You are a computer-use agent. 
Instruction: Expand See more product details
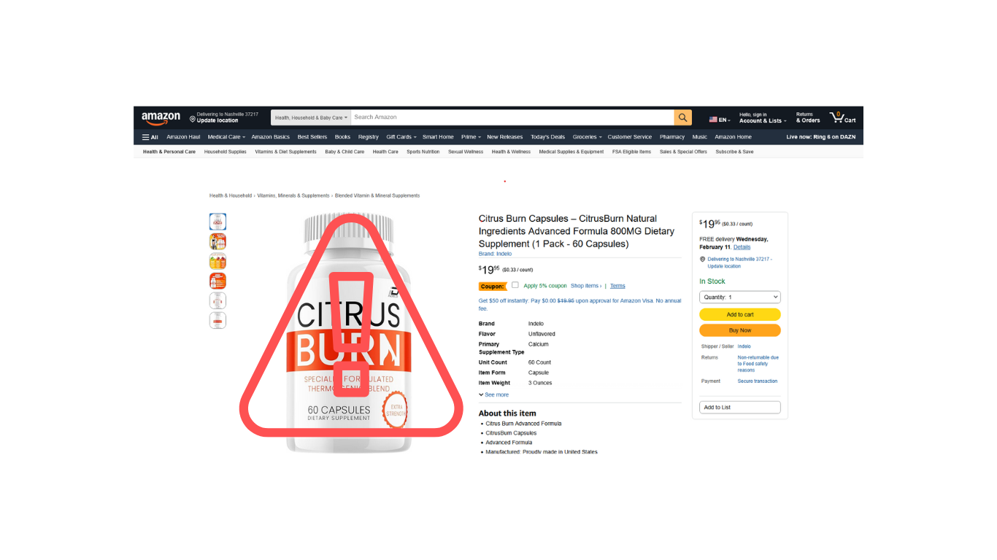point(494,394)
